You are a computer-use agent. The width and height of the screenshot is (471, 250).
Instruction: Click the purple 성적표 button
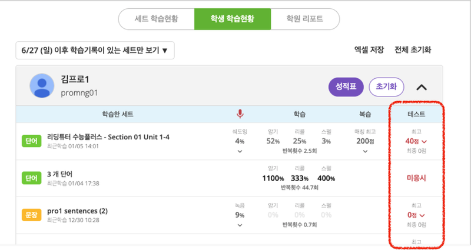[x=346, y=86]
